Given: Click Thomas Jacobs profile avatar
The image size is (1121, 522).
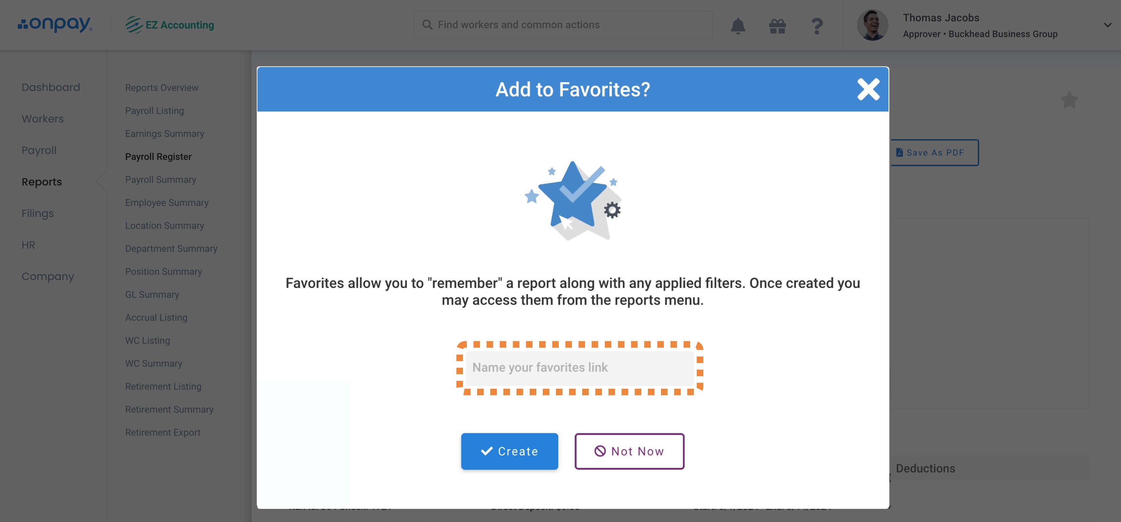Looking at the screenshot, I should point(872,25).
